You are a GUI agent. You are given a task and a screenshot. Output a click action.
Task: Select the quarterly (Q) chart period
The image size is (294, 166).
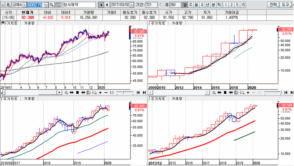tap(202, 5)
